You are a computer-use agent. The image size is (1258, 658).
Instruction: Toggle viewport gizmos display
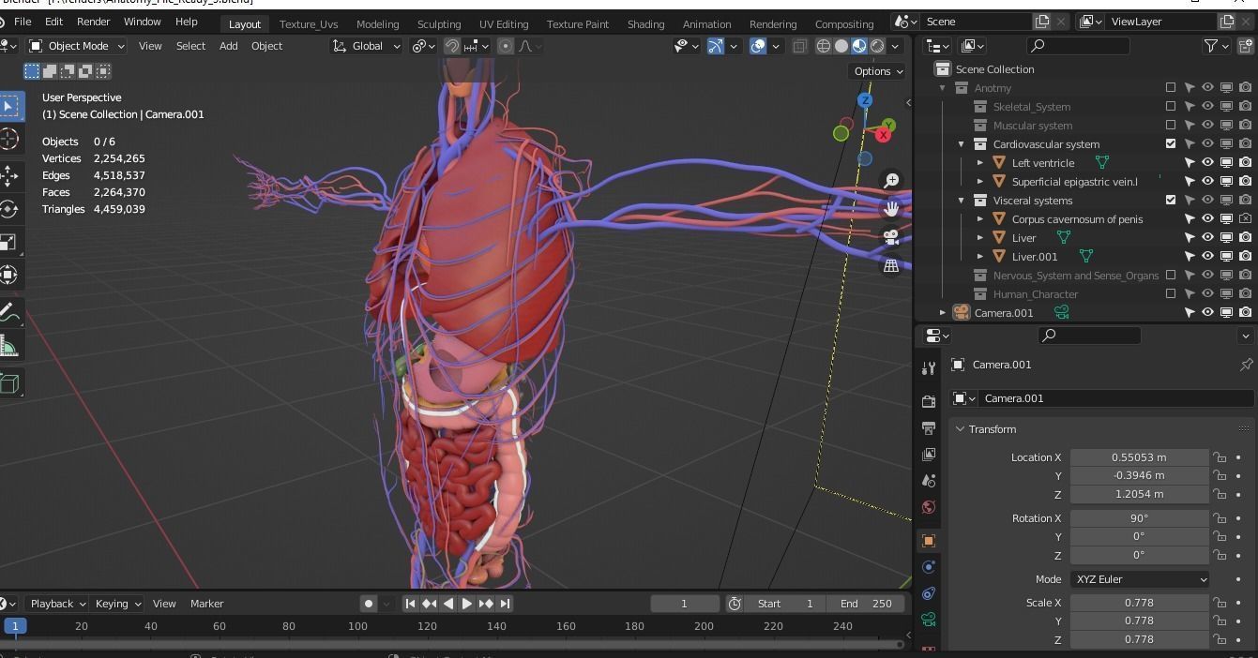click(716, 46)
